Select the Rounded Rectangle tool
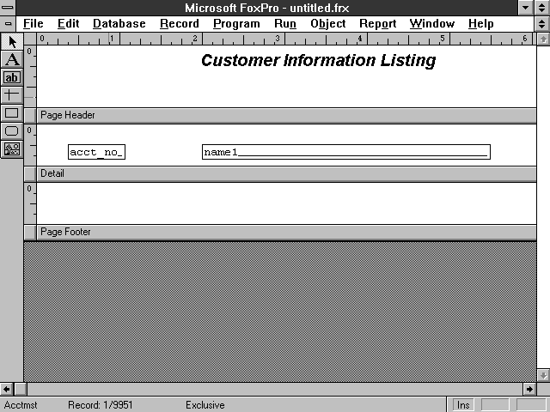Screen dimensions: 550x412 point(11,130)
